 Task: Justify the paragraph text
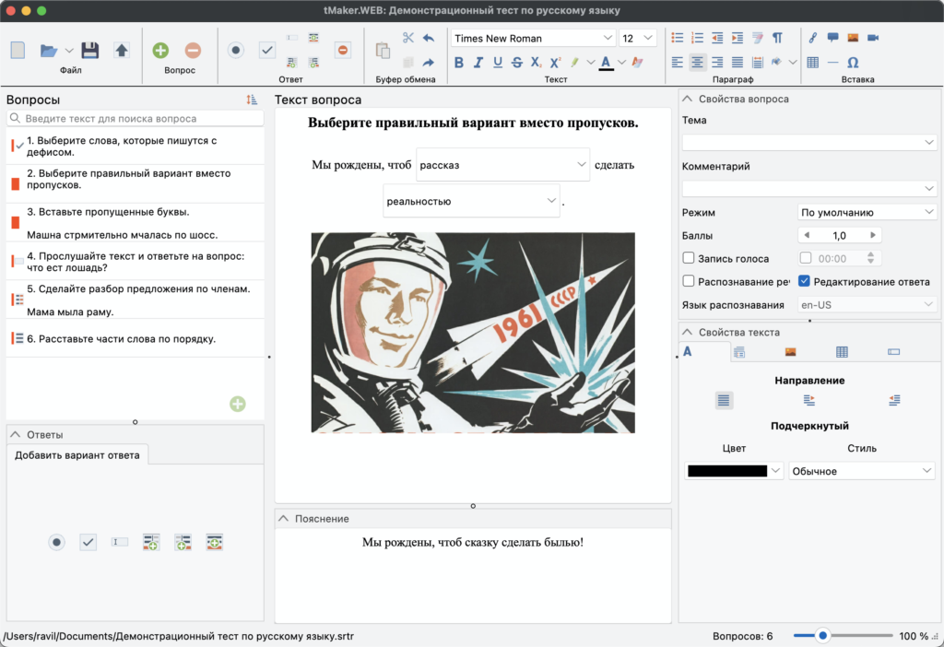point(737,63)
